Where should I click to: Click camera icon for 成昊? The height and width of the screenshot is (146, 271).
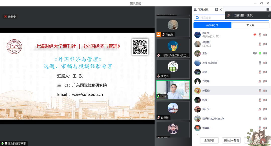click(265, 72)
